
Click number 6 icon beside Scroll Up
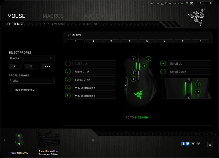point(163,64)
